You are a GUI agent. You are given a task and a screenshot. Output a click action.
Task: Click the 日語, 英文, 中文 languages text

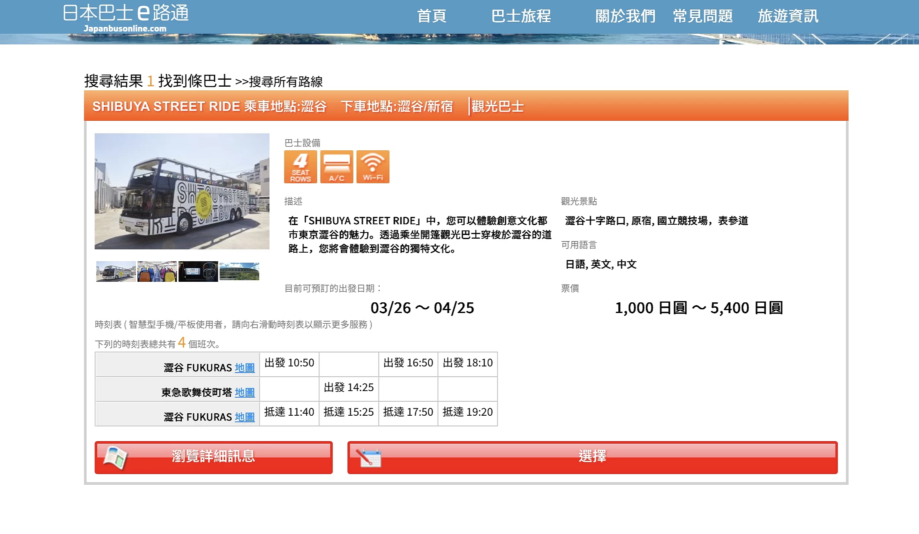[x=601, y=265]
